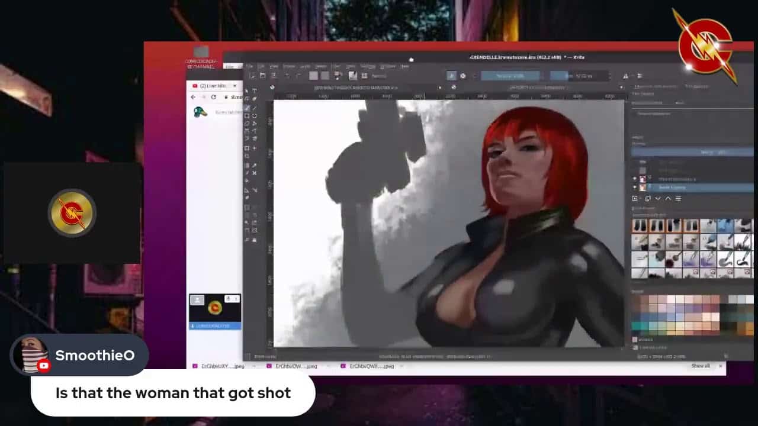This screenshot has height=426, width=758.
Task: Select the Freehand Brush tool in toolbox
Action: (x=247, y=108)
